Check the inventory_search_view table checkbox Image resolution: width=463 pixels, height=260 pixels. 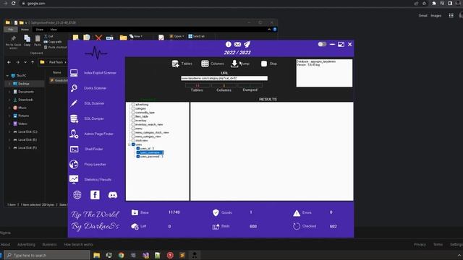[x=133, y=124]
